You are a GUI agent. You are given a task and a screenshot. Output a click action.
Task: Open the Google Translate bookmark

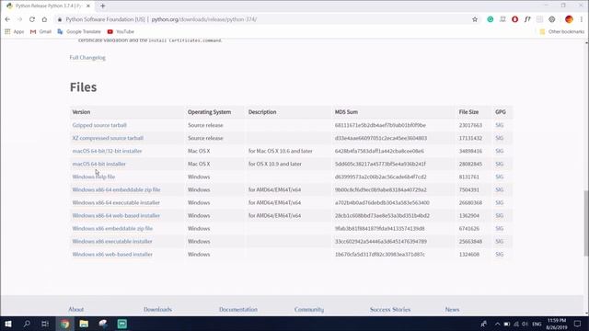coord(79,32)
